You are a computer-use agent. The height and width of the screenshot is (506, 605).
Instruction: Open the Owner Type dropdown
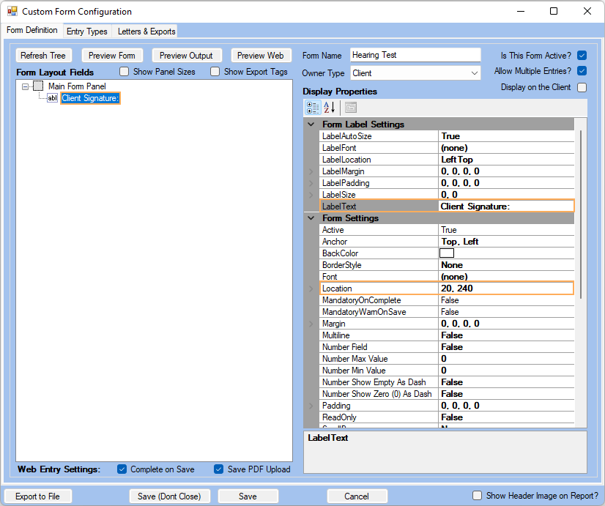[x=474, y=73]
